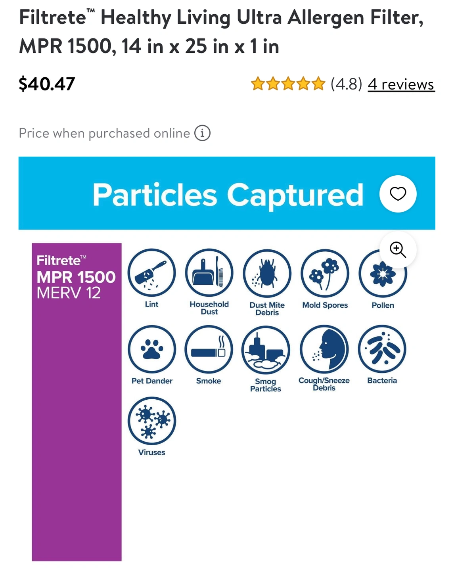
Task: Tap the heart favorite icon
Action: (398, 194)
